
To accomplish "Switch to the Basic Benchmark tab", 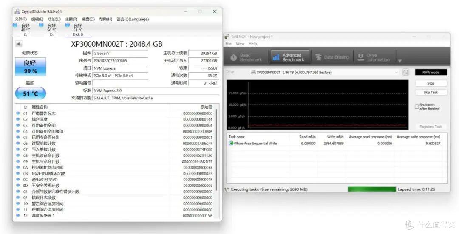I will point(246,57).
